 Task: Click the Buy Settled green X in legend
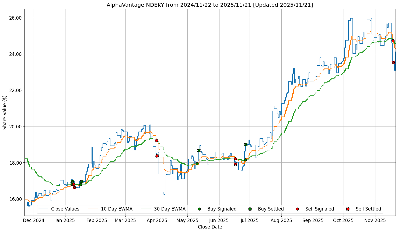coord(250,209)
